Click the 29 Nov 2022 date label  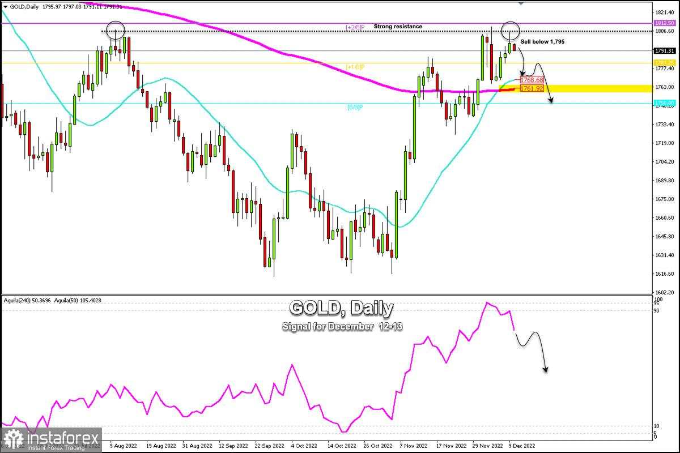coord(487,447)
